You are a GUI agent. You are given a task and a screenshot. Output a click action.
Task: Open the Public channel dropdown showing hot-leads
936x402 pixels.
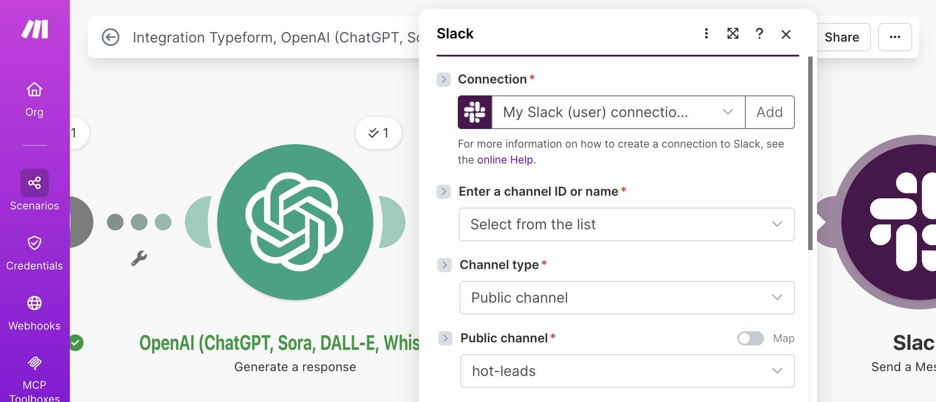(x=626, y=371)
